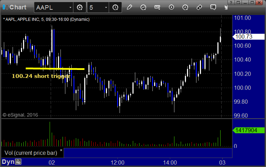Click the 02 date axis label
266x167 pixels.
(52, 162)
